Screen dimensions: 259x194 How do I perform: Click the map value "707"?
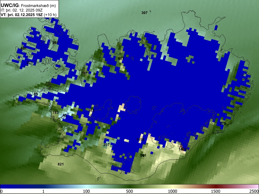[84, 73]
